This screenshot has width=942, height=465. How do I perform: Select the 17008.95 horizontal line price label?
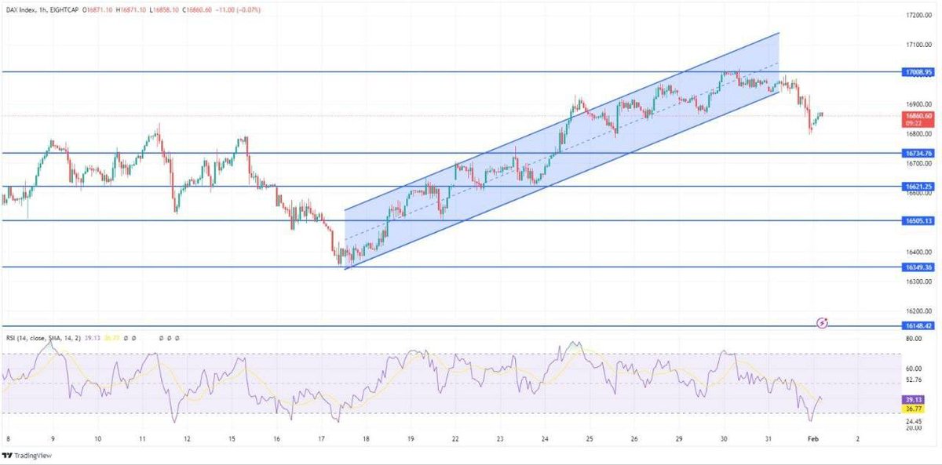pyautogui.click(x=917, y=71)
